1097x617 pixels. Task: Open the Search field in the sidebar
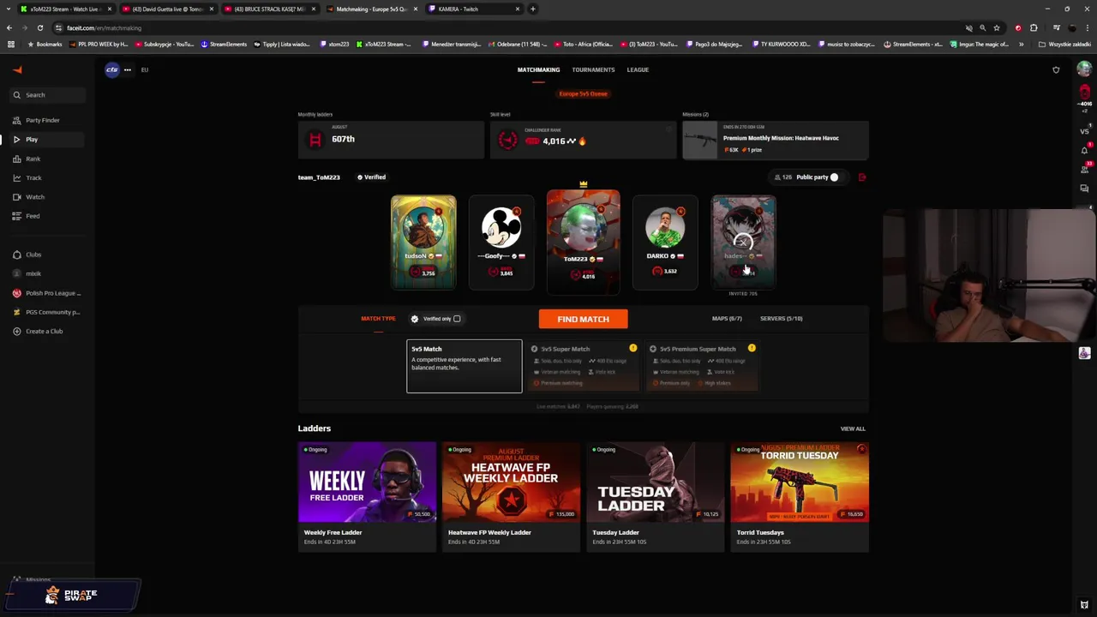click(47, 95)
